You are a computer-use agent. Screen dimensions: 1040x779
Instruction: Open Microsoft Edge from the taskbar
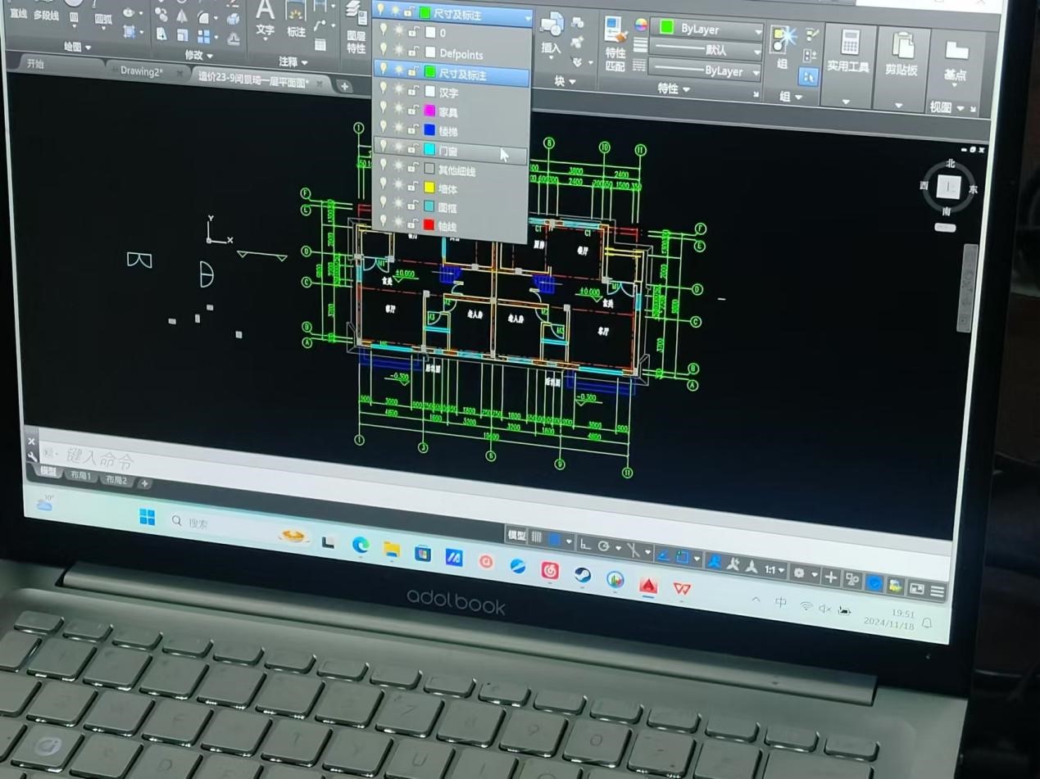[361, 546]
